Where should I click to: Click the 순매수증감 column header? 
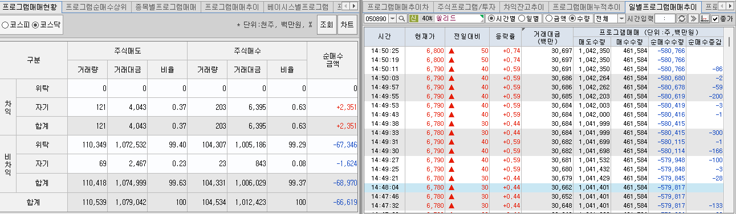[x=705, y=42]
